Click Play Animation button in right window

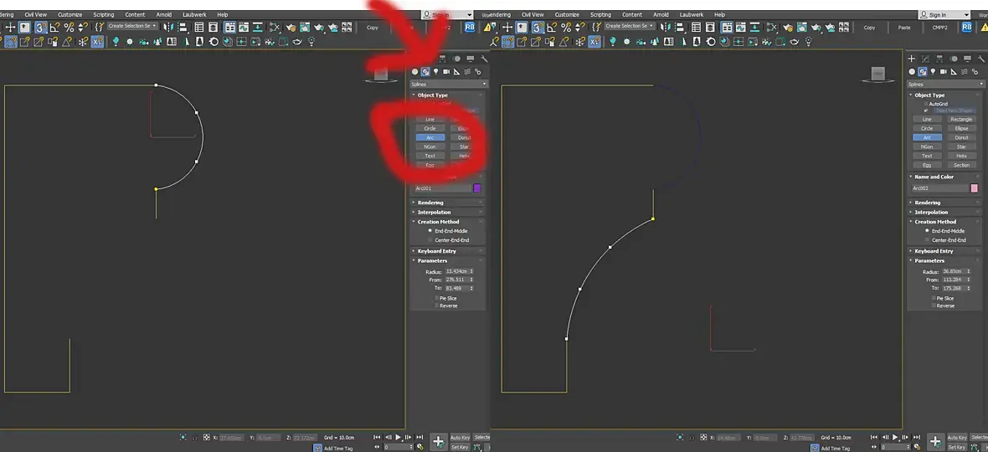895,437
